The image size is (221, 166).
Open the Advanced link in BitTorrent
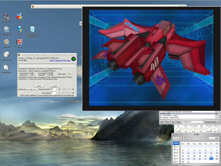pyautogui.click(x=58, y=61)
